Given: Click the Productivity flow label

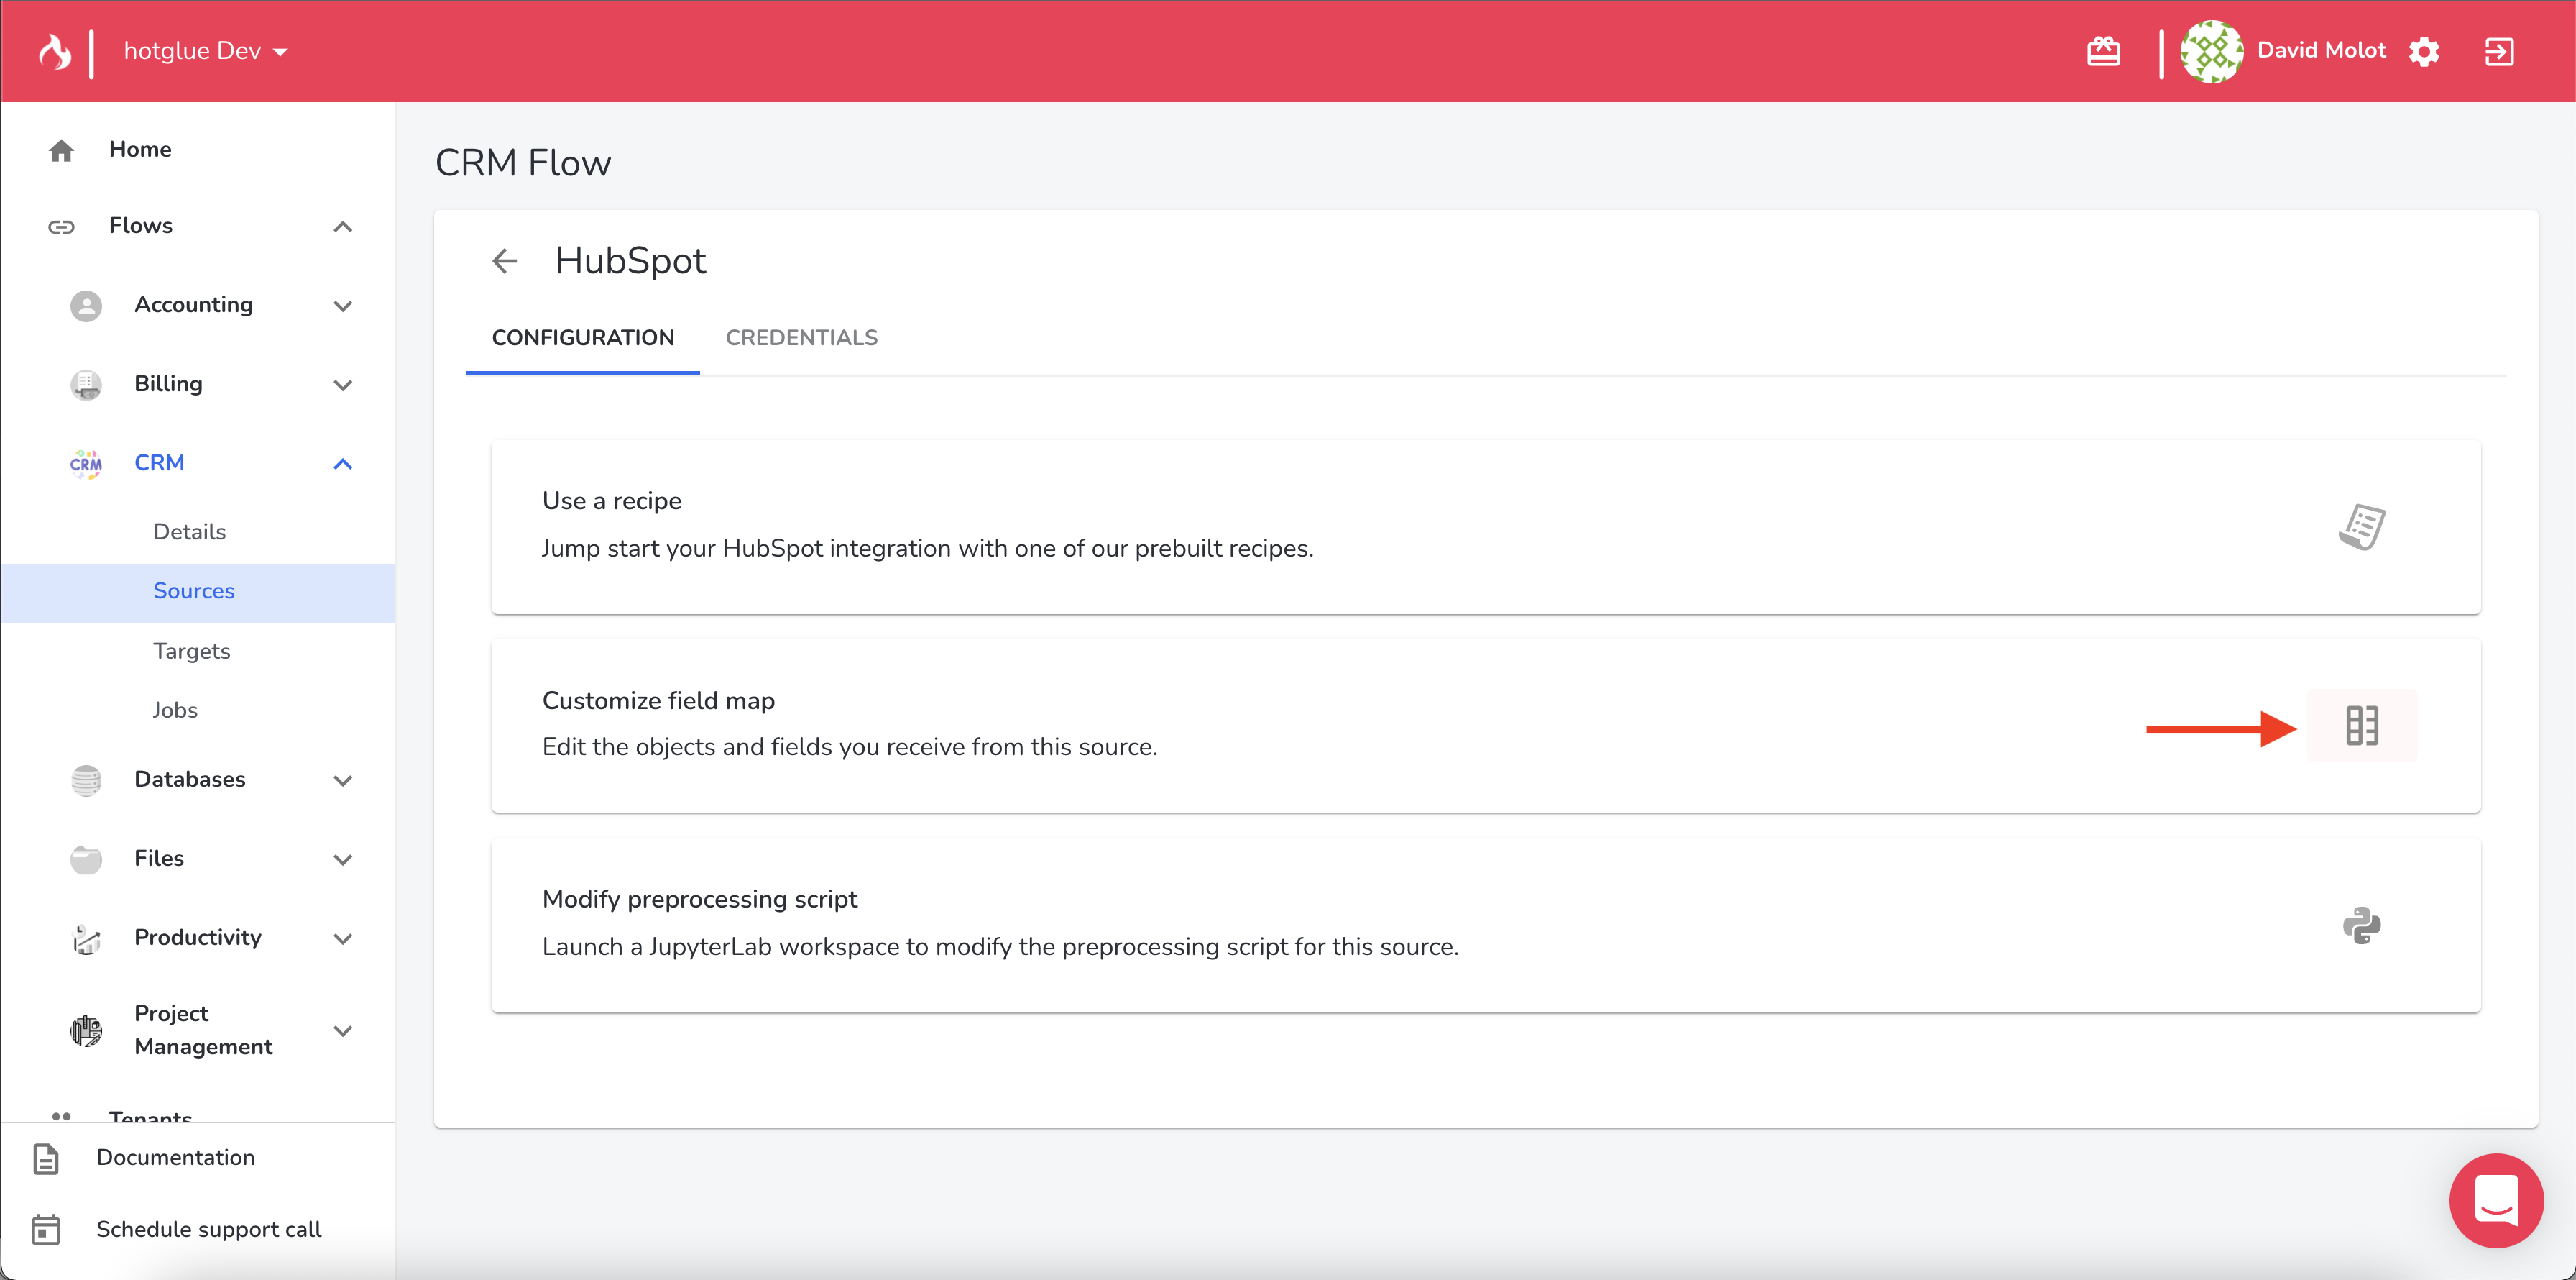Looking at the screenshot, I should pos(198,937).
